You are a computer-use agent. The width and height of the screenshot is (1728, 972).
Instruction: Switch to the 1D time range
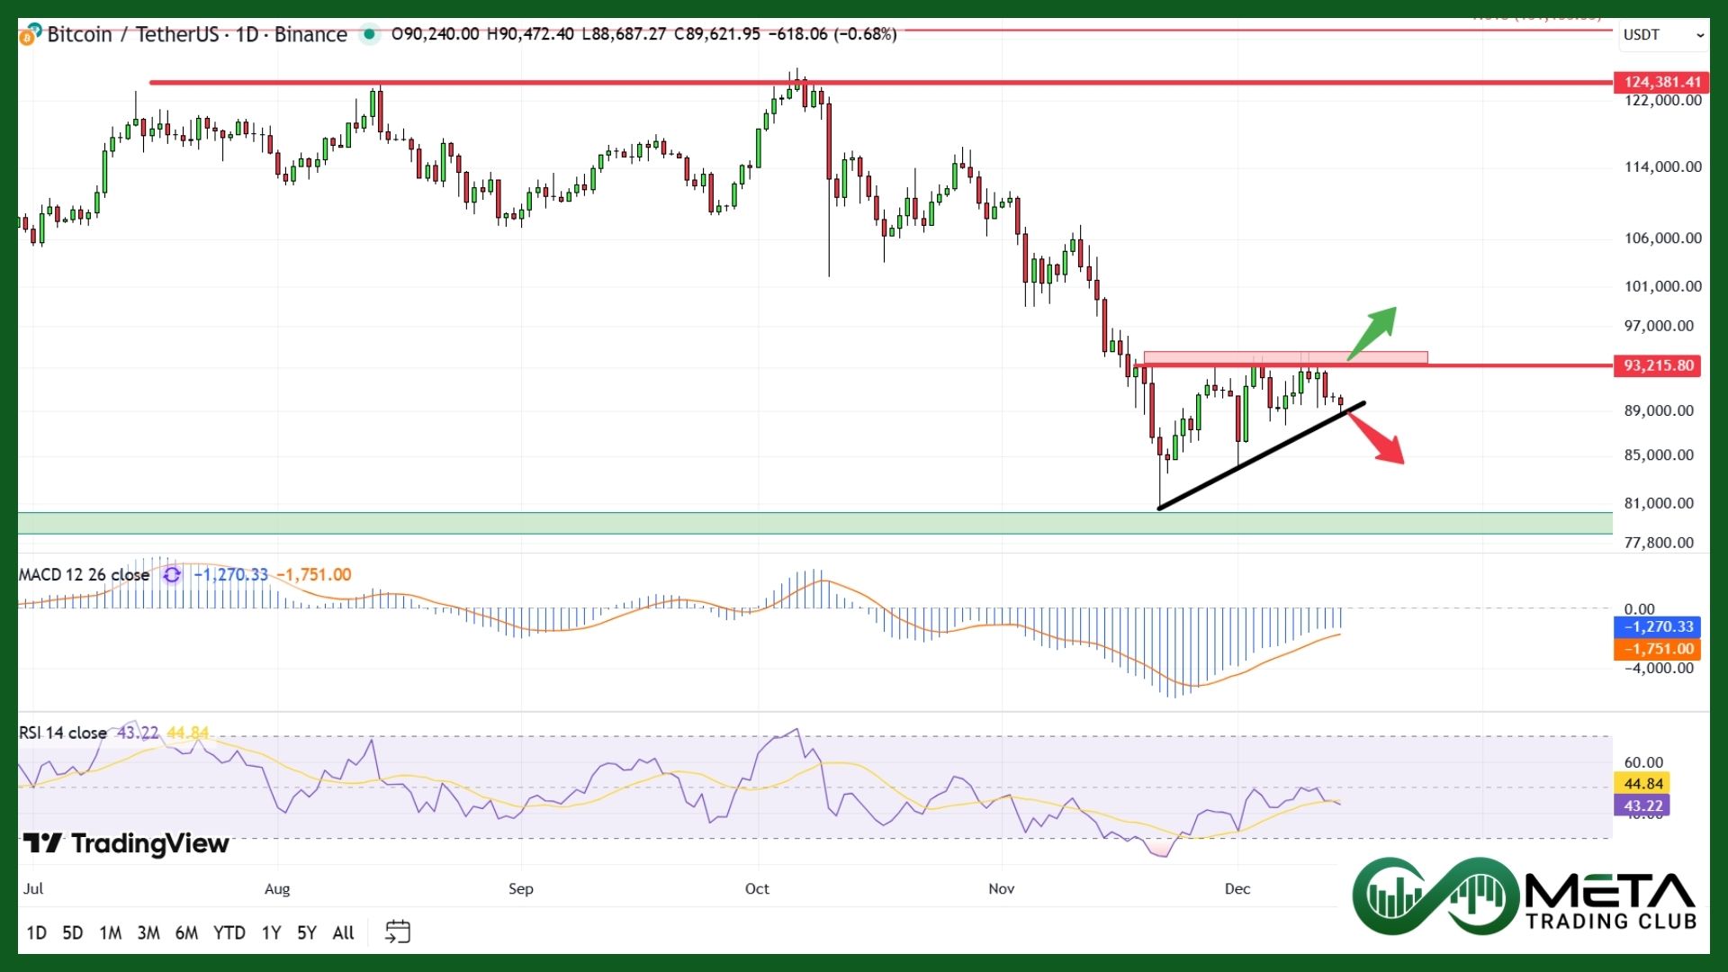[36, 932]
